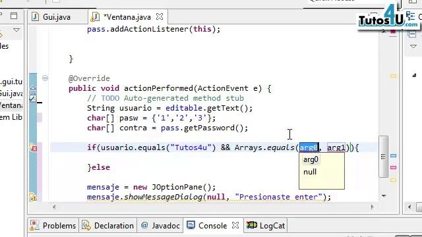The height and width of the screenshot is (237, 422).
Task: Click the vertical scrollbar thumb in editor
Action: (383, 157)
